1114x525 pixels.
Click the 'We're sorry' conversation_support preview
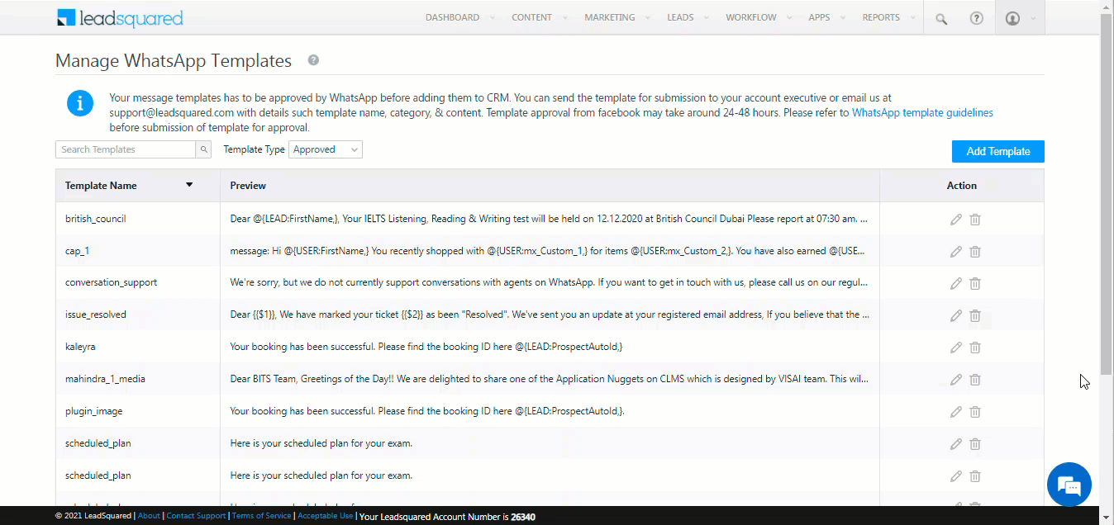[x=550, y=282]
